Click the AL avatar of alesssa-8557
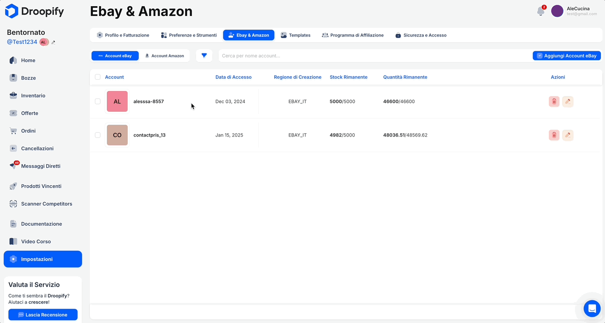Screen dimensions: 605x323 117,101
